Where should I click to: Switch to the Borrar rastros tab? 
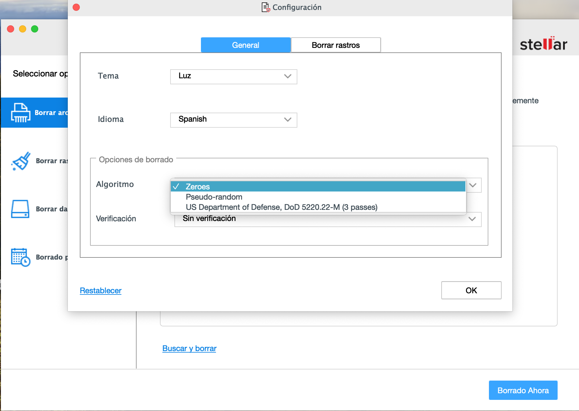(x=336, y=45)
